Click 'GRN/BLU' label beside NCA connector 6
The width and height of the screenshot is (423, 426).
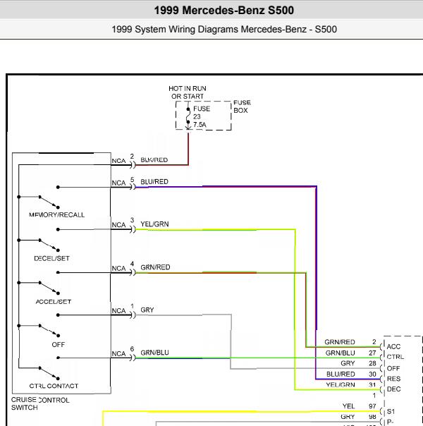(x=154, y=353)
